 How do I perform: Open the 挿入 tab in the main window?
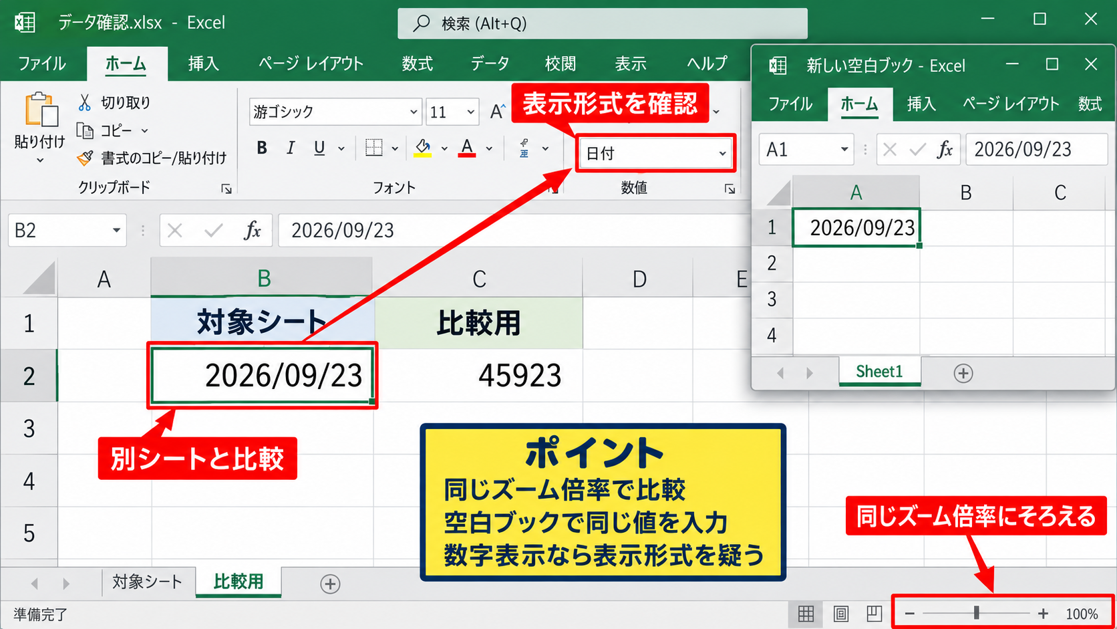click(x=204, y=64)
